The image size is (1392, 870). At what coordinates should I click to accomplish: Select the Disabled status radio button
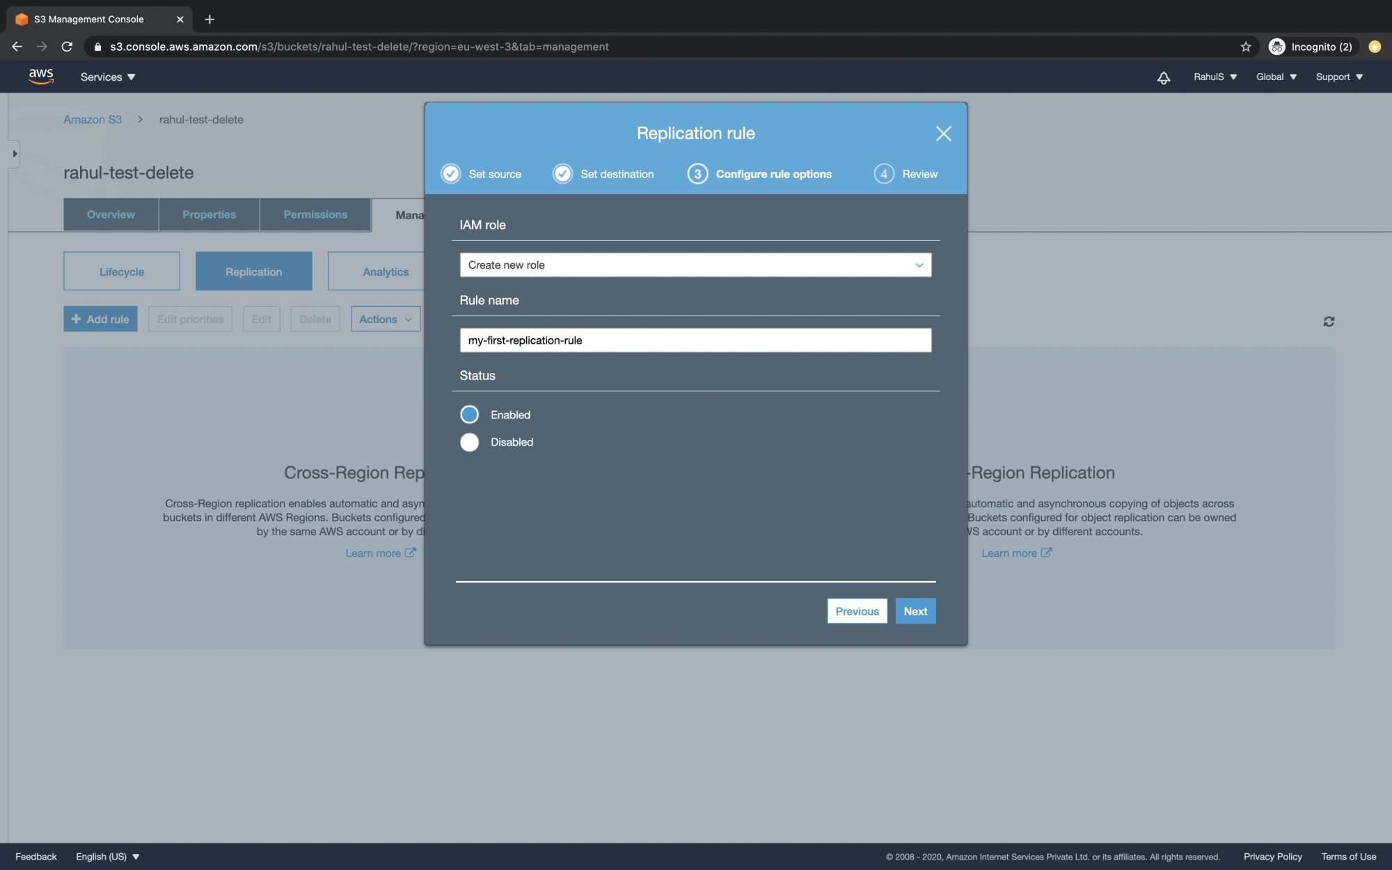pyautogui.click(x=469, y=442)
